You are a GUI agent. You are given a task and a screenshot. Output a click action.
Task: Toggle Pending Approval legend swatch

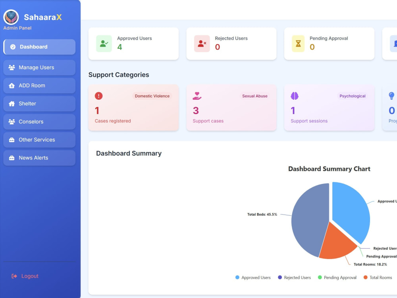320,277
